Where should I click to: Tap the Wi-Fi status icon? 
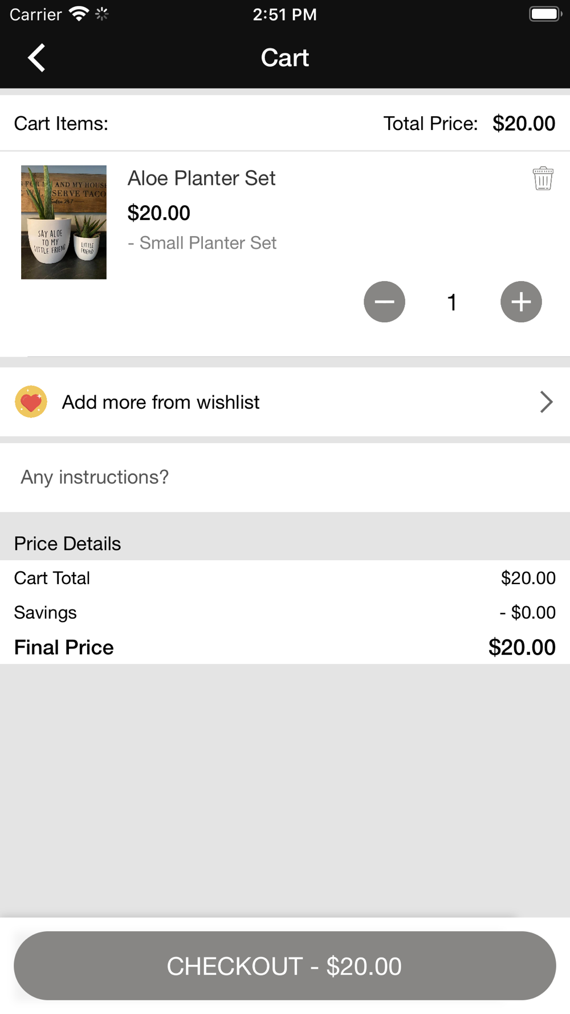(x=78, y=14)
